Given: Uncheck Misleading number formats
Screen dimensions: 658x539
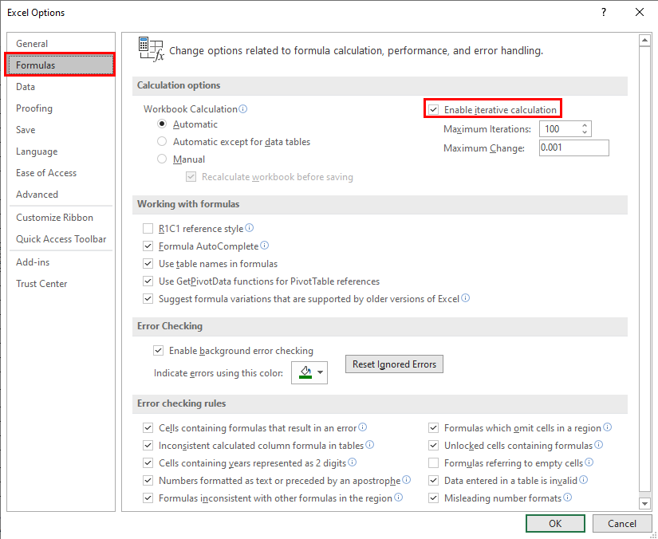Looking at the screenshot, I should pos(434,498).
